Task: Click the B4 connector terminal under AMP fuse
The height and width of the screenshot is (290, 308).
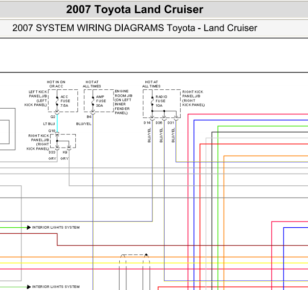Action: [x=93, y=113]
